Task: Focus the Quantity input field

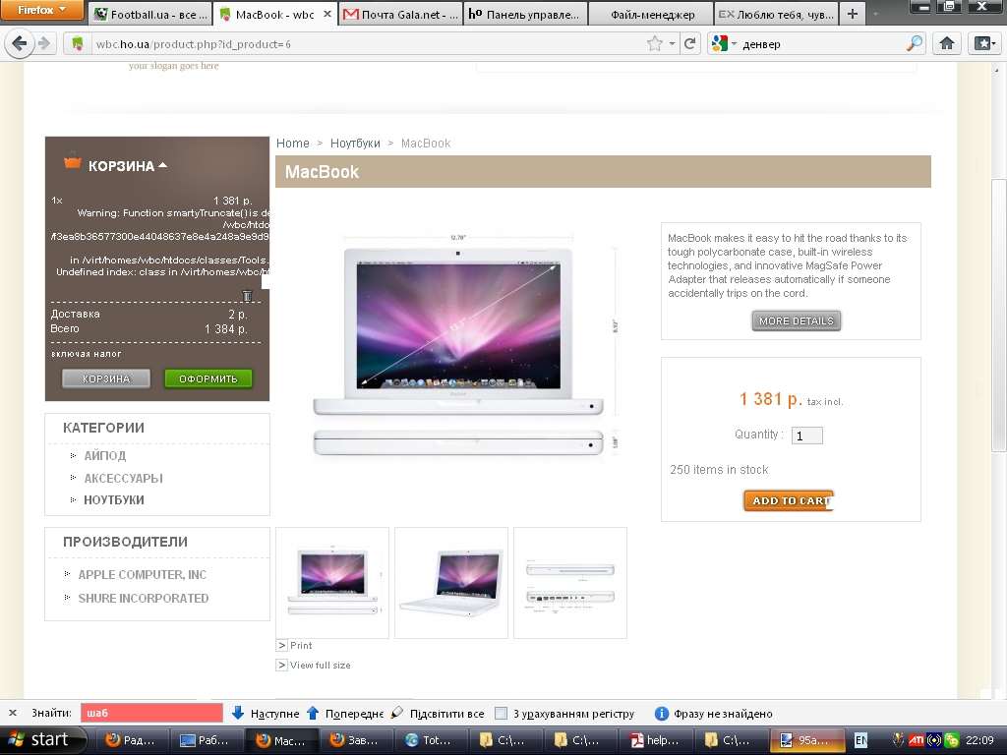Action: point(807,436)
